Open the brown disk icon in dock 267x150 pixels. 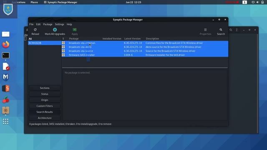pyautogui.click(x=5, y=110)
